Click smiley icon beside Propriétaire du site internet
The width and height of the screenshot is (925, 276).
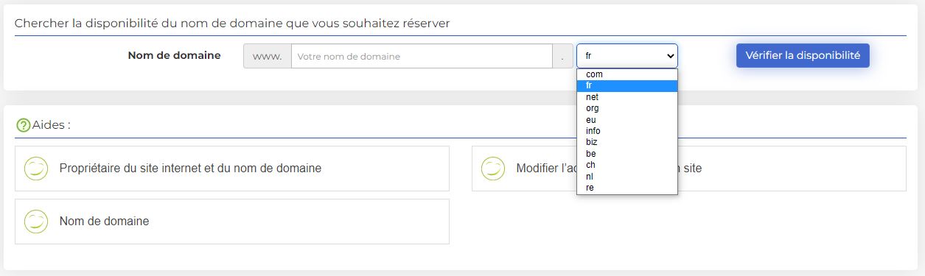click(36, 169)
